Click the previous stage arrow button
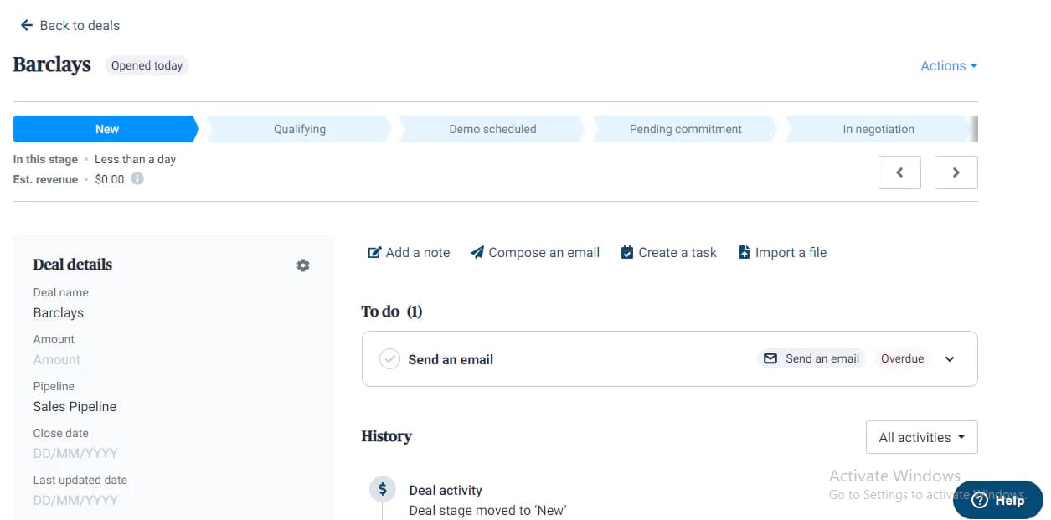The width and height of the screenshot is (1051, 520). point(899,172)
